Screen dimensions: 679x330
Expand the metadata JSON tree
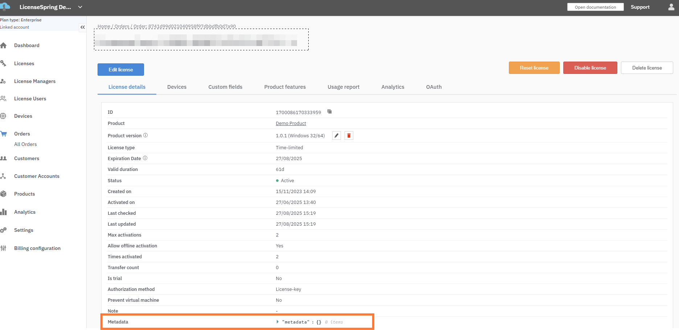[277, 322]
